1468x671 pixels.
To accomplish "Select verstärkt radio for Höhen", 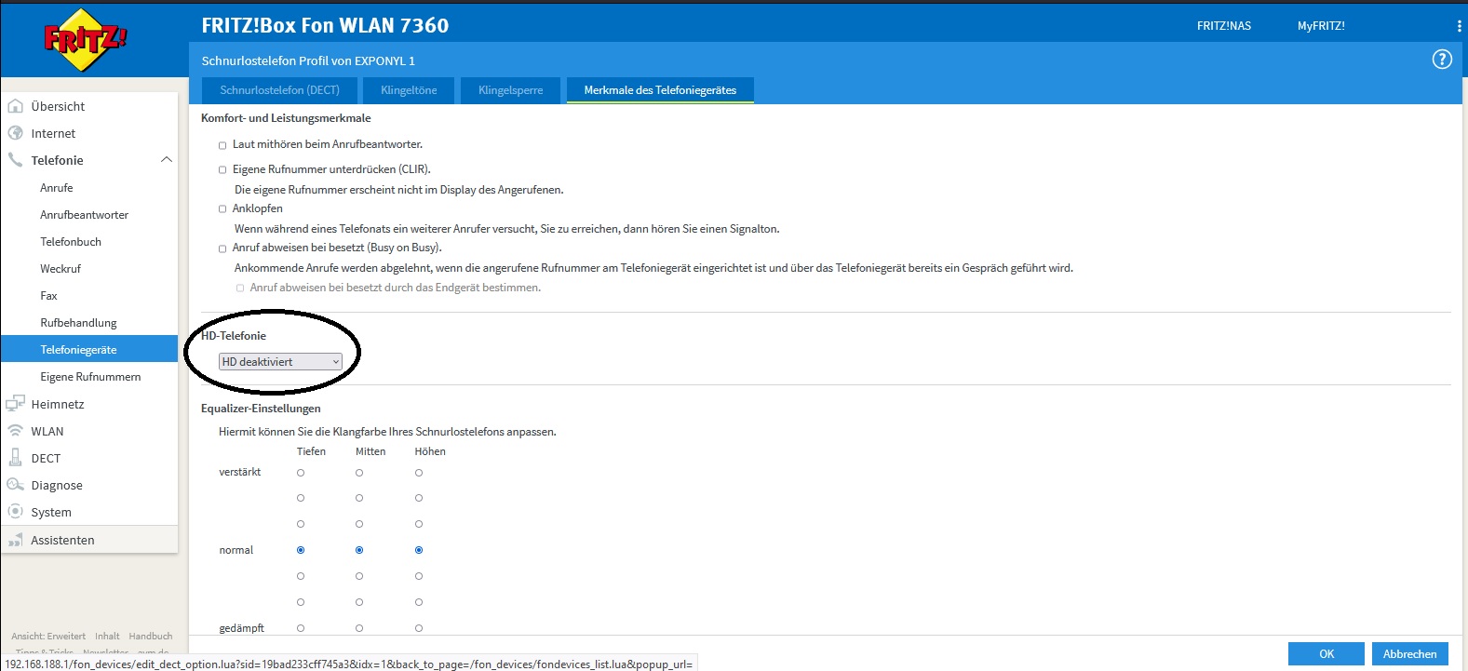I will [419, 473].
